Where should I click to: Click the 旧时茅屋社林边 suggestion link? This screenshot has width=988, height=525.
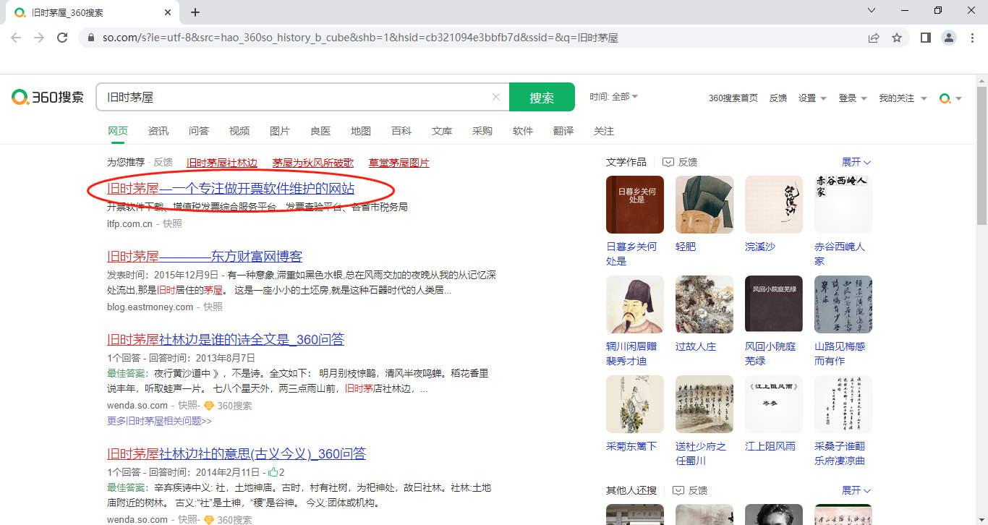[222, 163]
